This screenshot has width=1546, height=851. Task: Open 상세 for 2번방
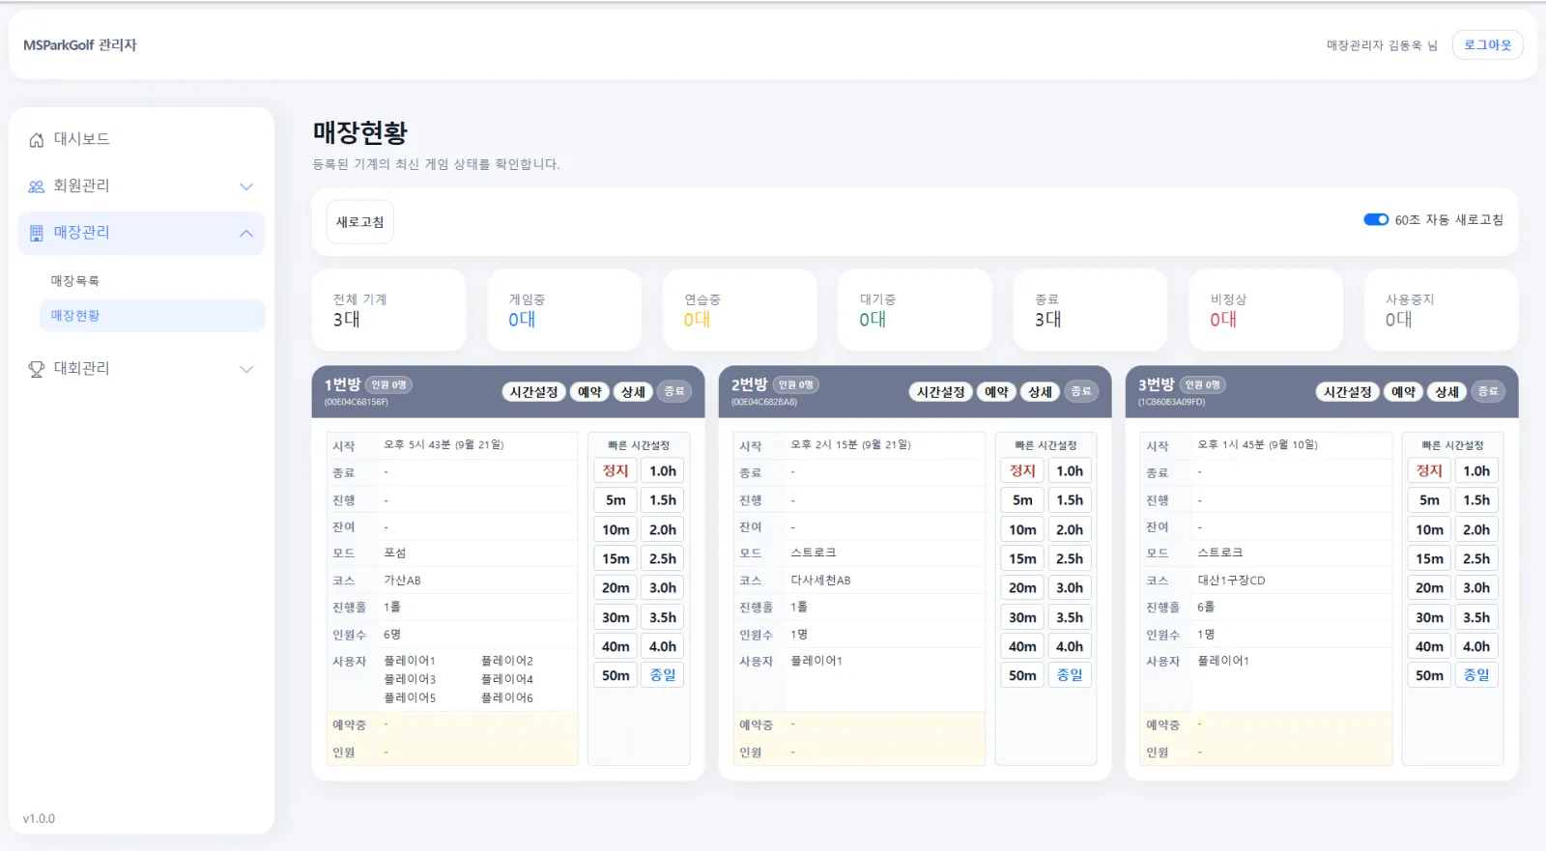1040,391
